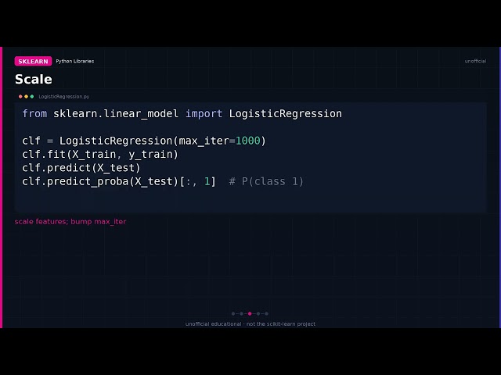Click the import line of code

(x=182, y=113)
